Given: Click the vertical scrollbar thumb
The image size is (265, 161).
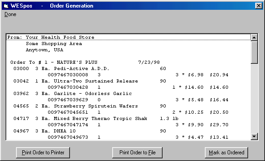Looking at the screenshot, I should point(254,52).
